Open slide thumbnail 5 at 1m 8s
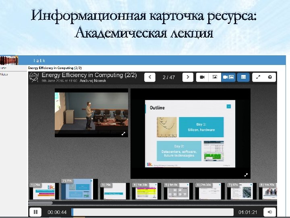This screenshot has width=290, height=218. [178, 191]
